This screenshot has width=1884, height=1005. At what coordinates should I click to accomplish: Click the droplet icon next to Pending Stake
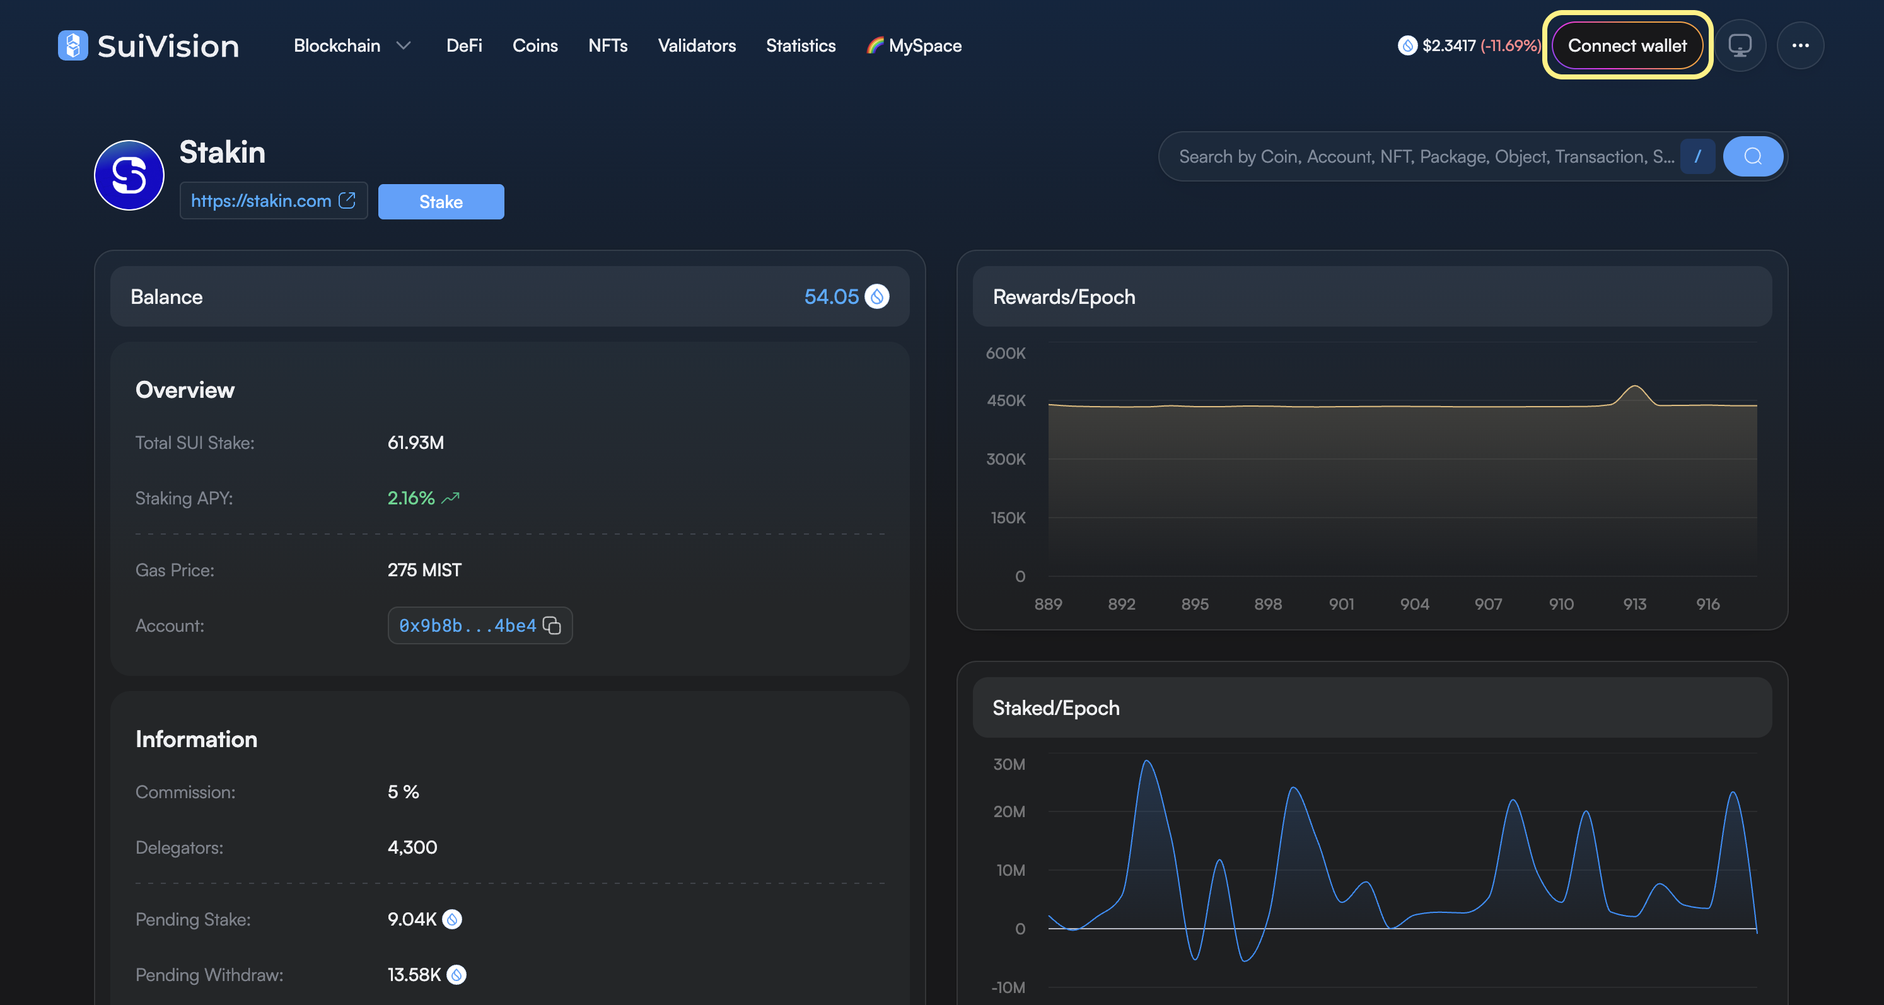[x=453, y=919]
